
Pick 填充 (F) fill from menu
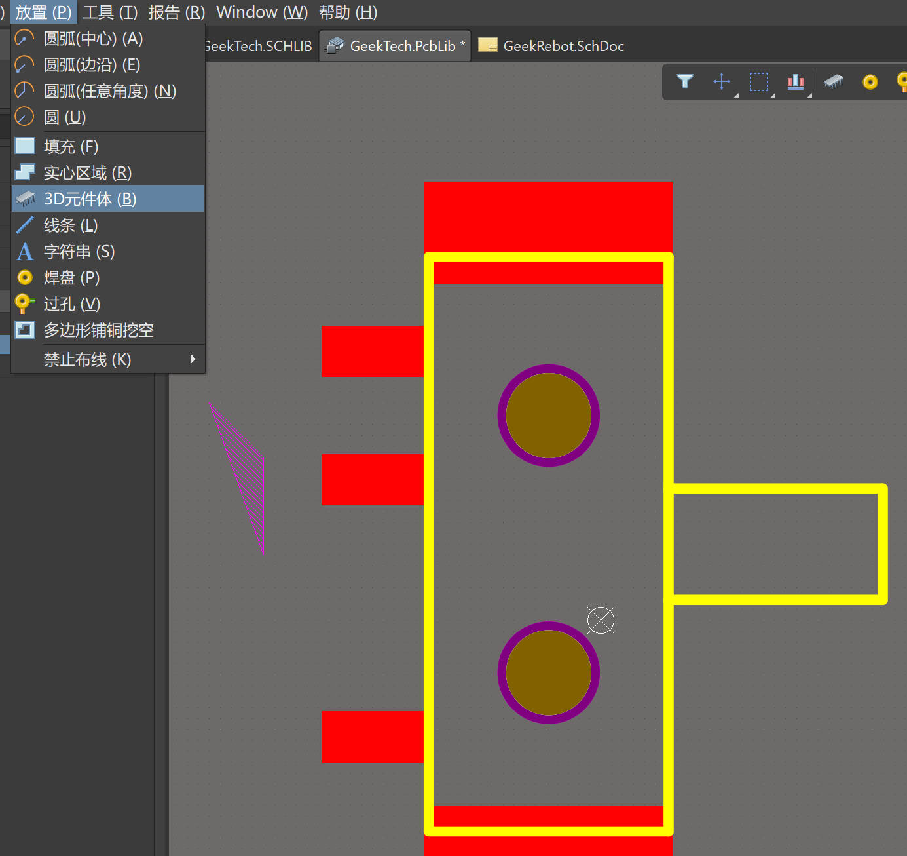(x=71, y=147)
